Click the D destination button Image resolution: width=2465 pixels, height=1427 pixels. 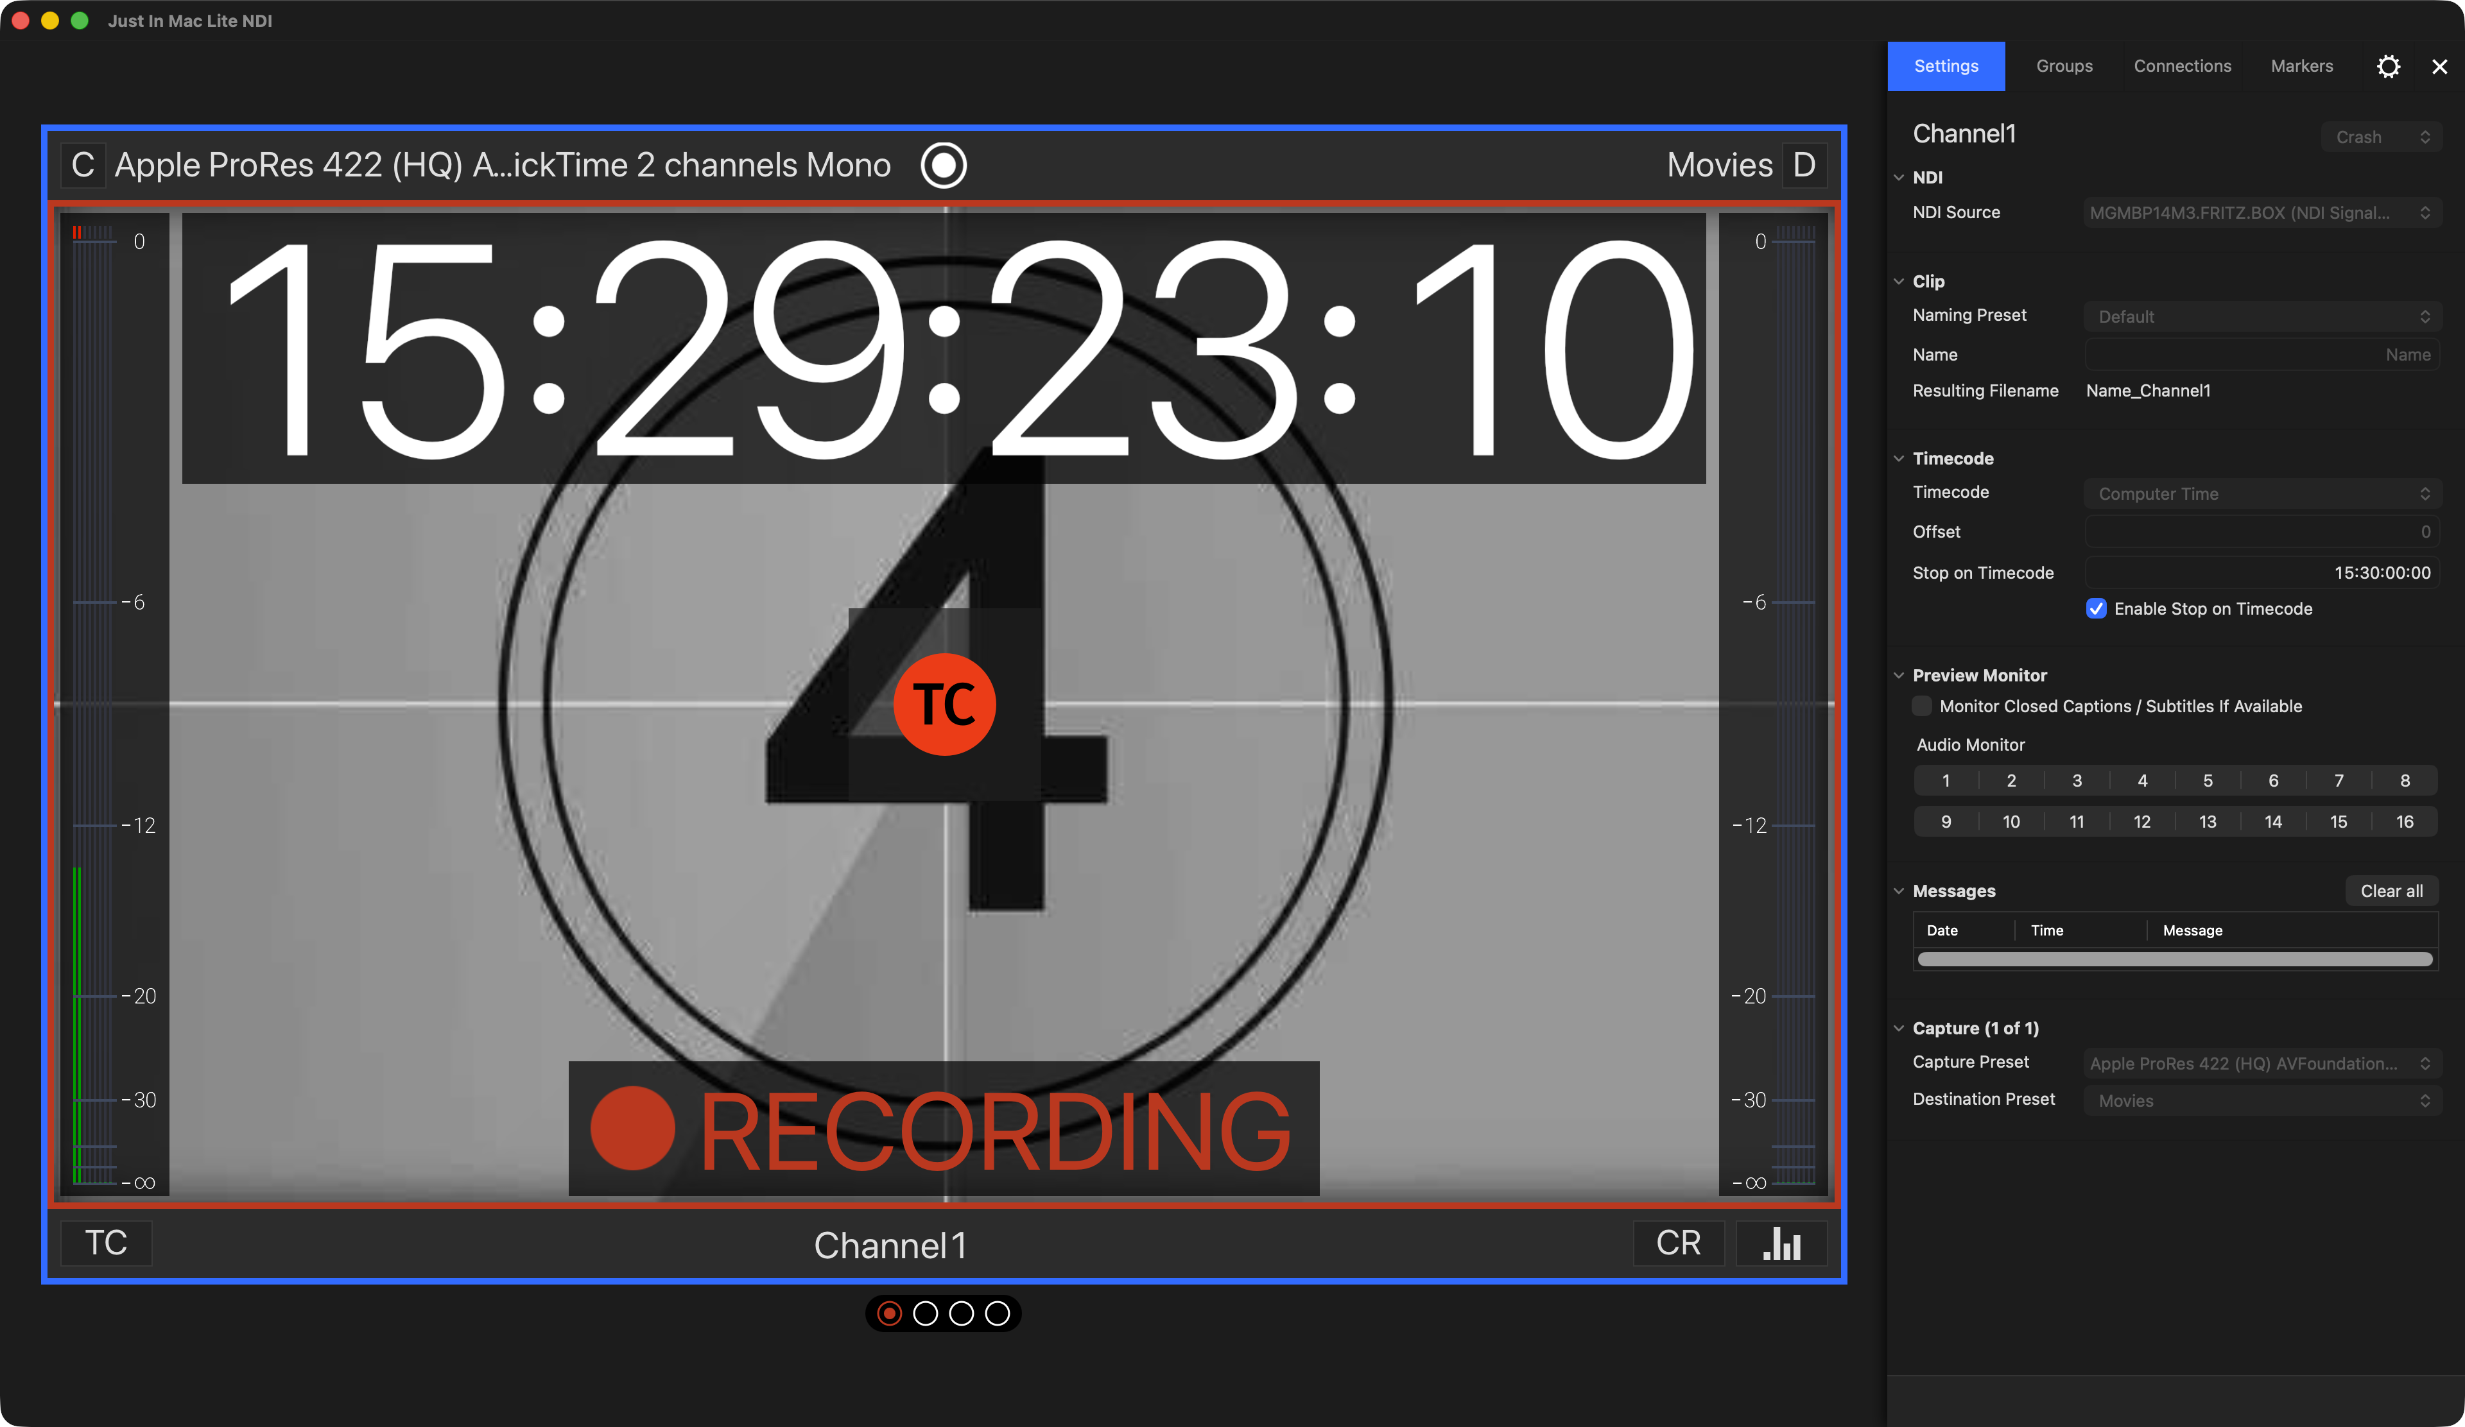coord(1804,165)
